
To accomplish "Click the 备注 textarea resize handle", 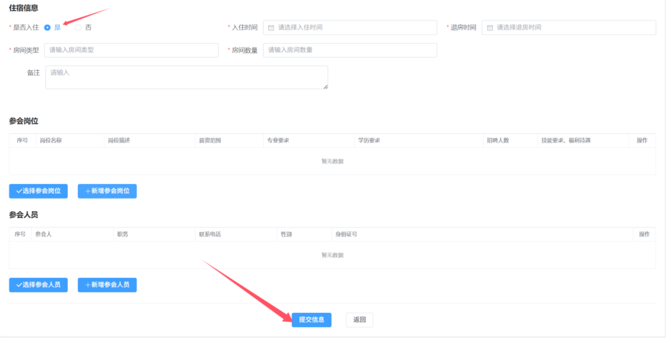I will [325, 86].
